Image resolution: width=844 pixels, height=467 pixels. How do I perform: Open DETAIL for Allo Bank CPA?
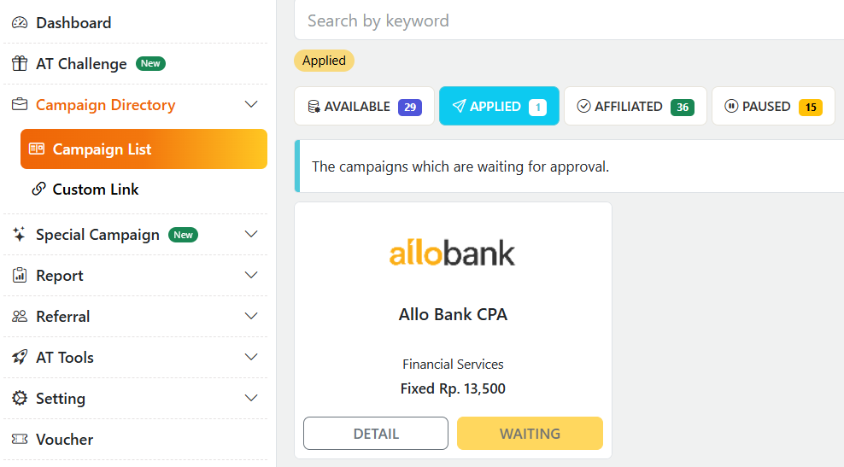point(376,434)
